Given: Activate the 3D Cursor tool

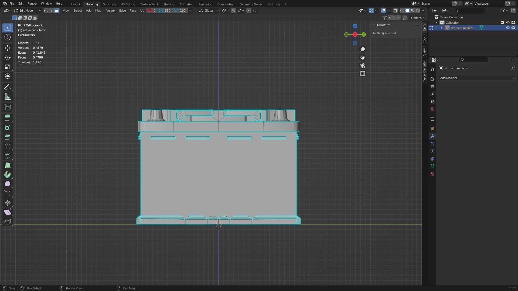Looking at the screenshot, I should click(8, 37).
